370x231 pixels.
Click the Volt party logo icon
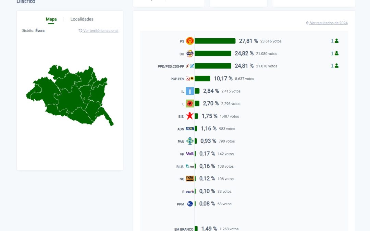coord(190,154)
